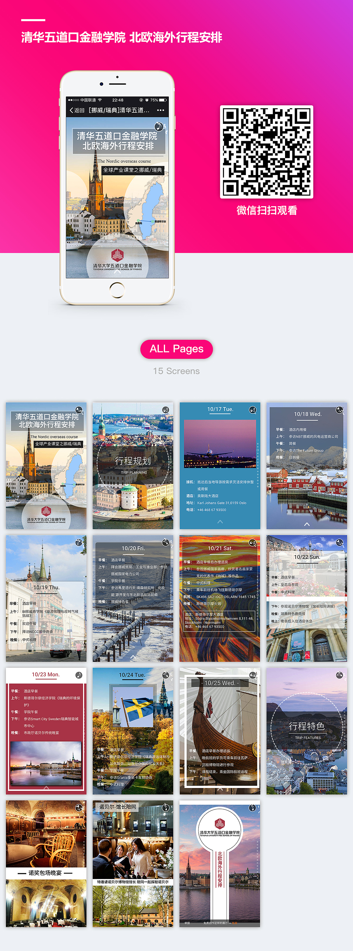Click the Wi-Fi icon in phone status bar

click(x=100, y=100)
